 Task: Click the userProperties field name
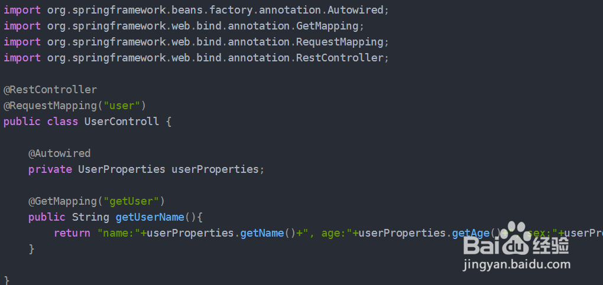[215, 169]
